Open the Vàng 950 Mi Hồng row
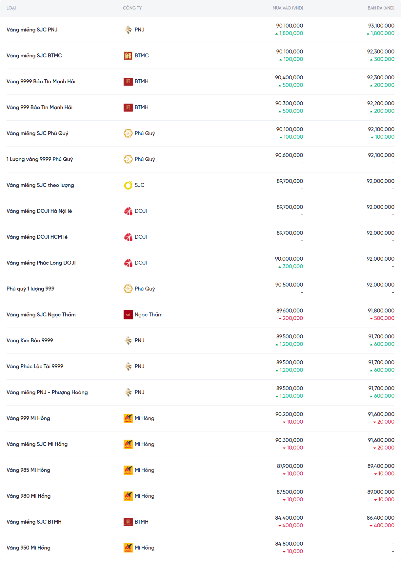Screen dimensions: 401x561 click(29, 548)
